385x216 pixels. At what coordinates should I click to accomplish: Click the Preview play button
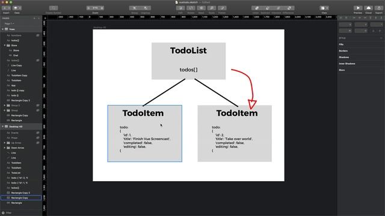pyautogui.click(x=358, y=8)
